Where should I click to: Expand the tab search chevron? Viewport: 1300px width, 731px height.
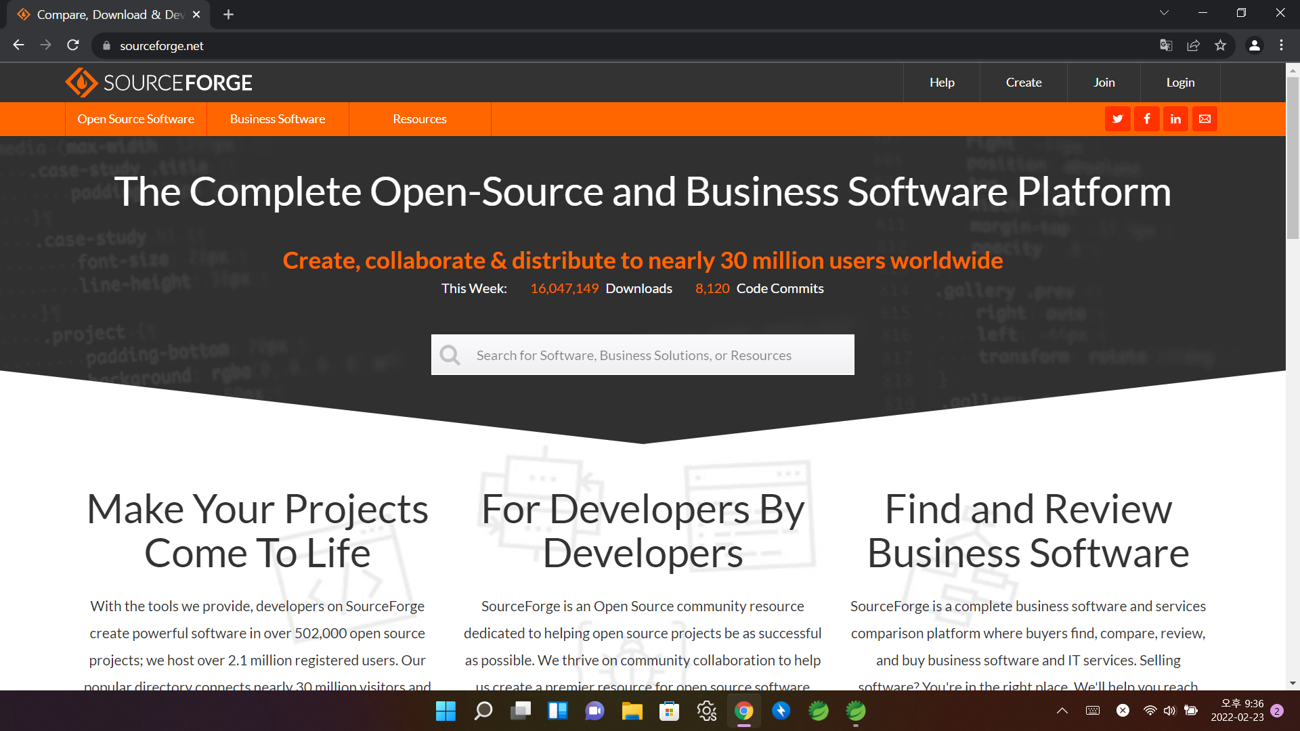(1164, 13)
